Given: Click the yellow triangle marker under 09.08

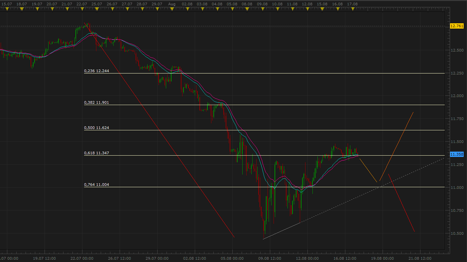Looking at the screenshot, I should pyautogui.click(x=263, y=9).
